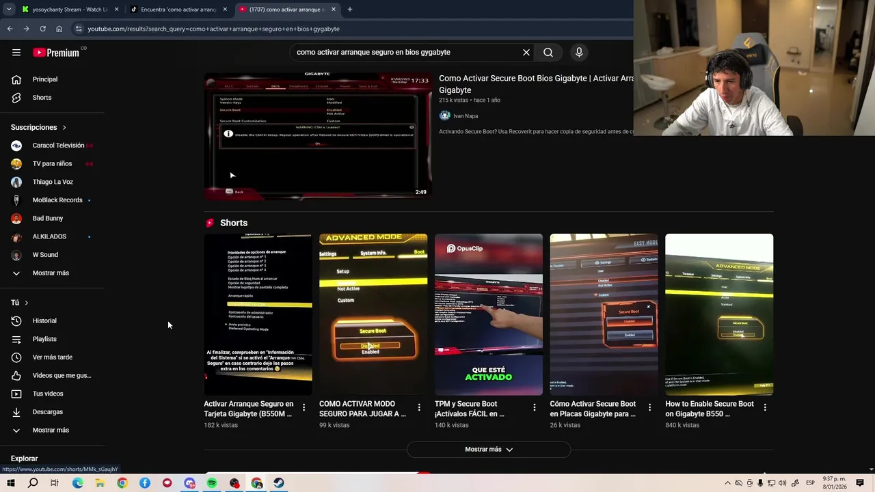Open options for Activar Arranque Seguro short
This screenshot has height=492, width=875.
tap(304, 407)
